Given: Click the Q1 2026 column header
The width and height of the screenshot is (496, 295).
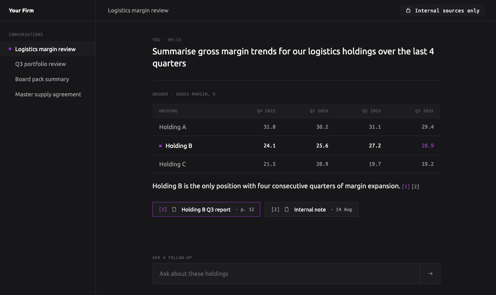Looking at the screenshot, I should click(319, 111).
